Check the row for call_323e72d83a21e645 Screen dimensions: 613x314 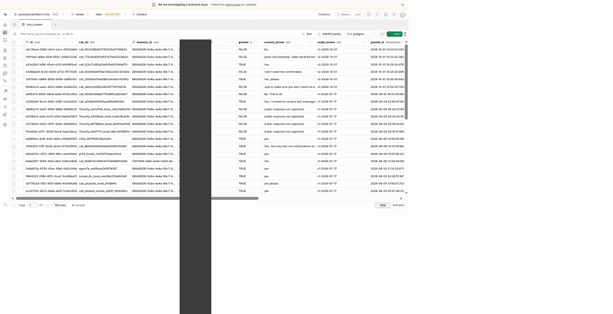tap(14, 65)
